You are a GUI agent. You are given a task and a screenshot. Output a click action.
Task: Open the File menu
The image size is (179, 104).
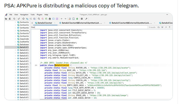[x=11, y=15]
